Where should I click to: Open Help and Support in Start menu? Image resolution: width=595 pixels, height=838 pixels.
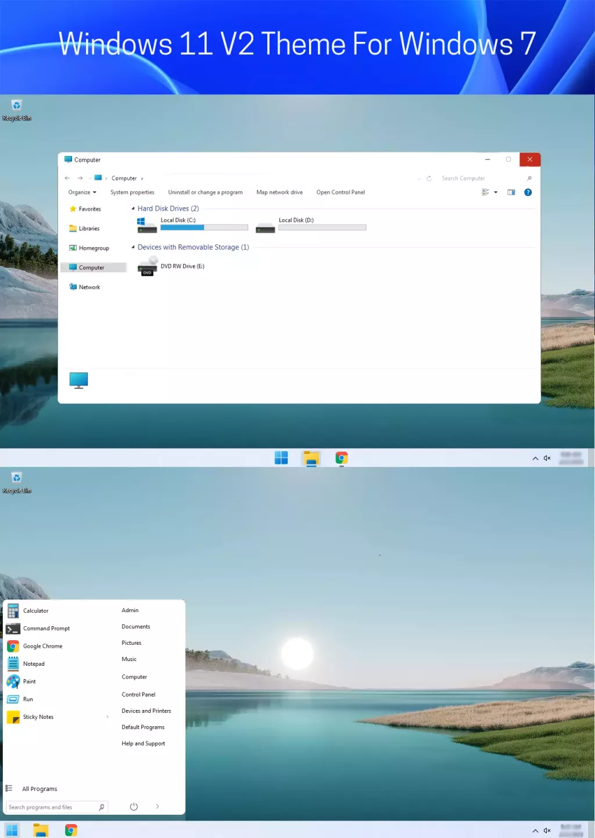click(144, 744)
